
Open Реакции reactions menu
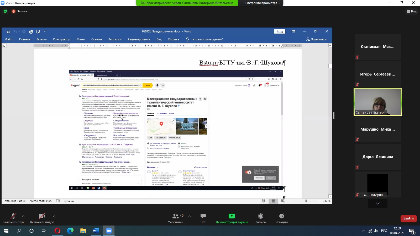(x=282, y=218)
